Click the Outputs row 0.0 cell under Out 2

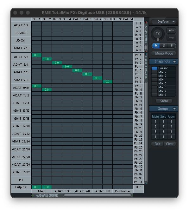47,187
